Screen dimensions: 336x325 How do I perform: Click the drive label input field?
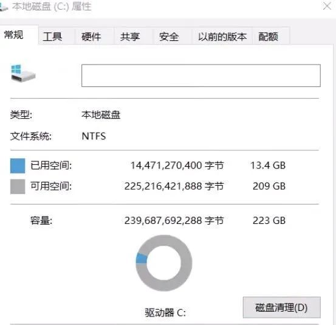tap(201, 75)
